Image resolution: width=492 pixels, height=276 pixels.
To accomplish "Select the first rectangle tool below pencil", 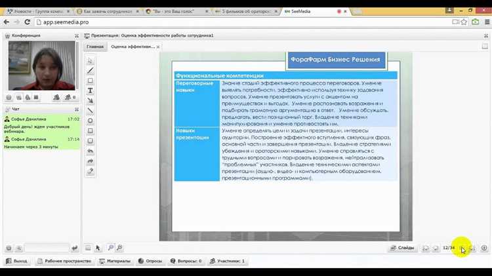I will (x=90, y=81).
